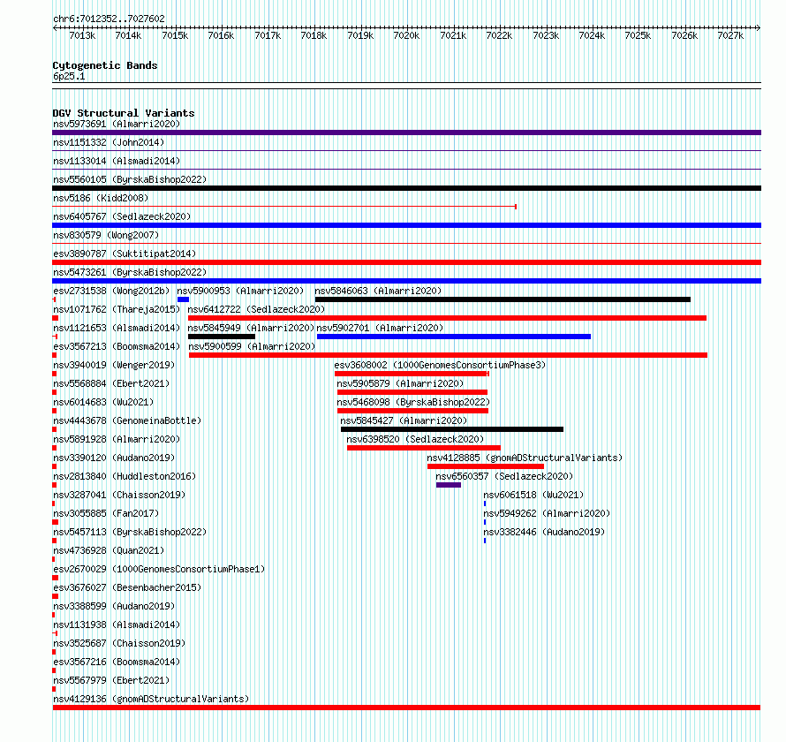Click the purple nsv6560357 variant bar
The width and height of the screenshot is (786, 742).
click(x=449, y=485)
